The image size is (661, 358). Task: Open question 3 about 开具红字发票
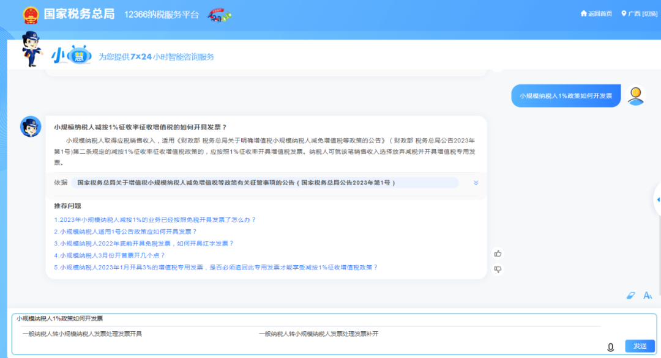click(x=143, y=243)
